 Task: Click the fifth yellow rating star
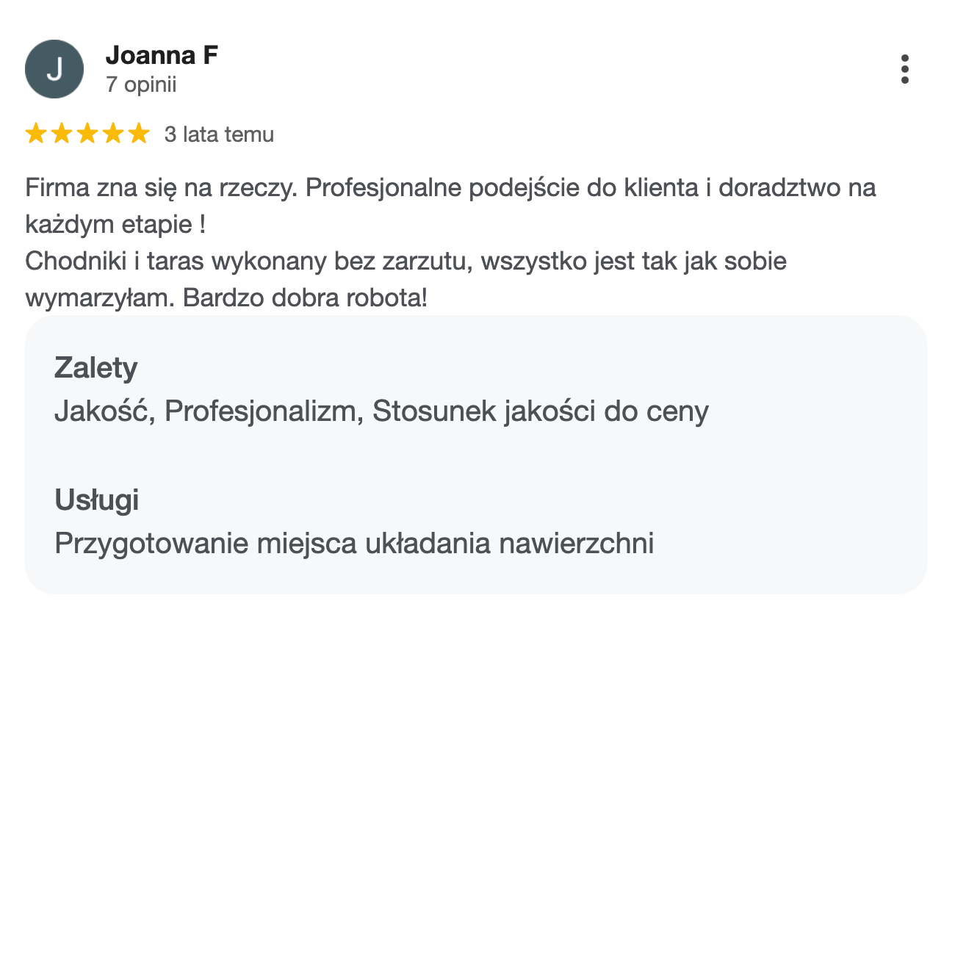tap(139, 134)
